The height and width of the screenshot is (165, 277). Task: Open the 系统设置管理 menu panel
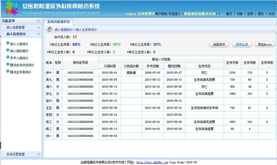click(x=21, y=154)
